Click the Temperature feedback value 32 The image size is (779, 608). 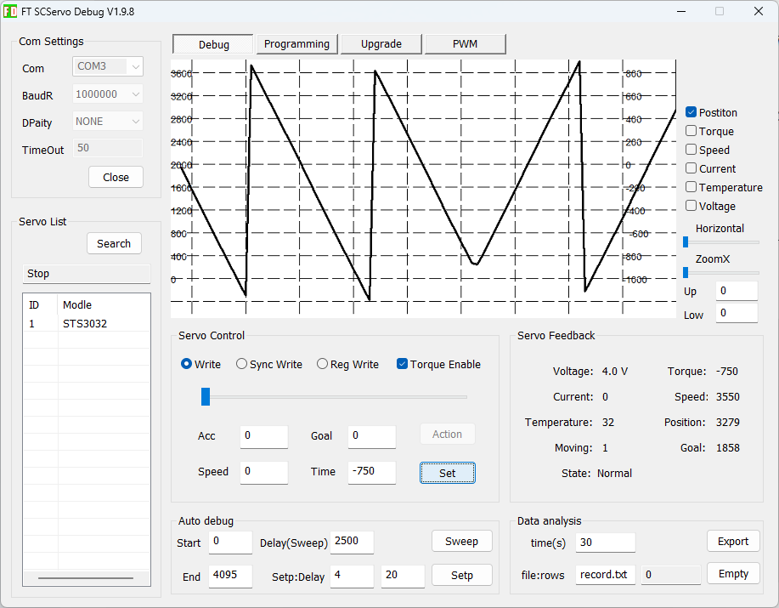click(x=608, y=422)
